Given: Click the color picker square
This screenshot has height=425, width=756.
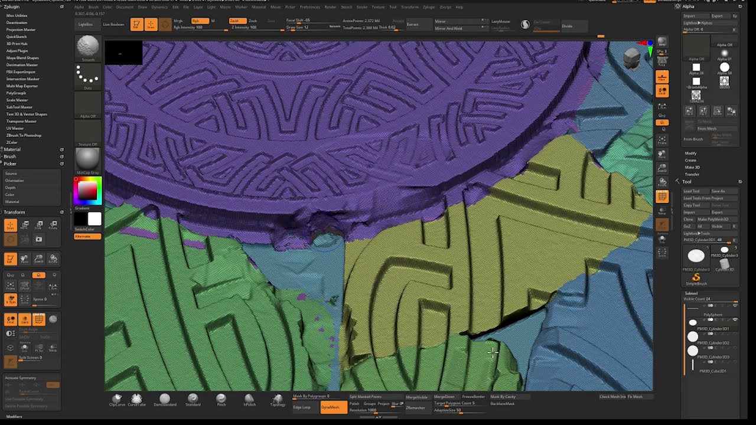Looking at the screenshot, I should 87,190.
